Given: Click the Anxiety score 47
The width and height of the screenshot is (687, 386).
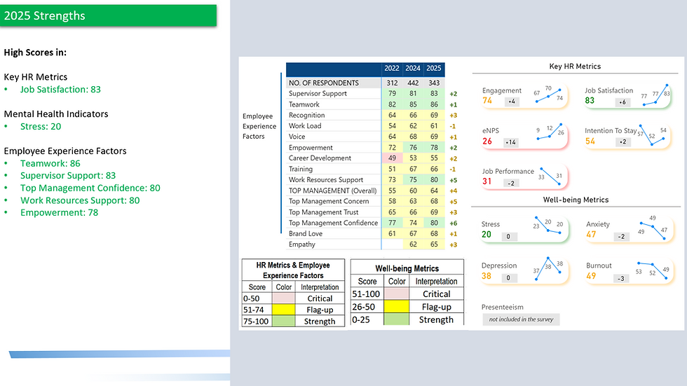Looking at the screenshot, I should pyautogui.click(x=591, y=235).
